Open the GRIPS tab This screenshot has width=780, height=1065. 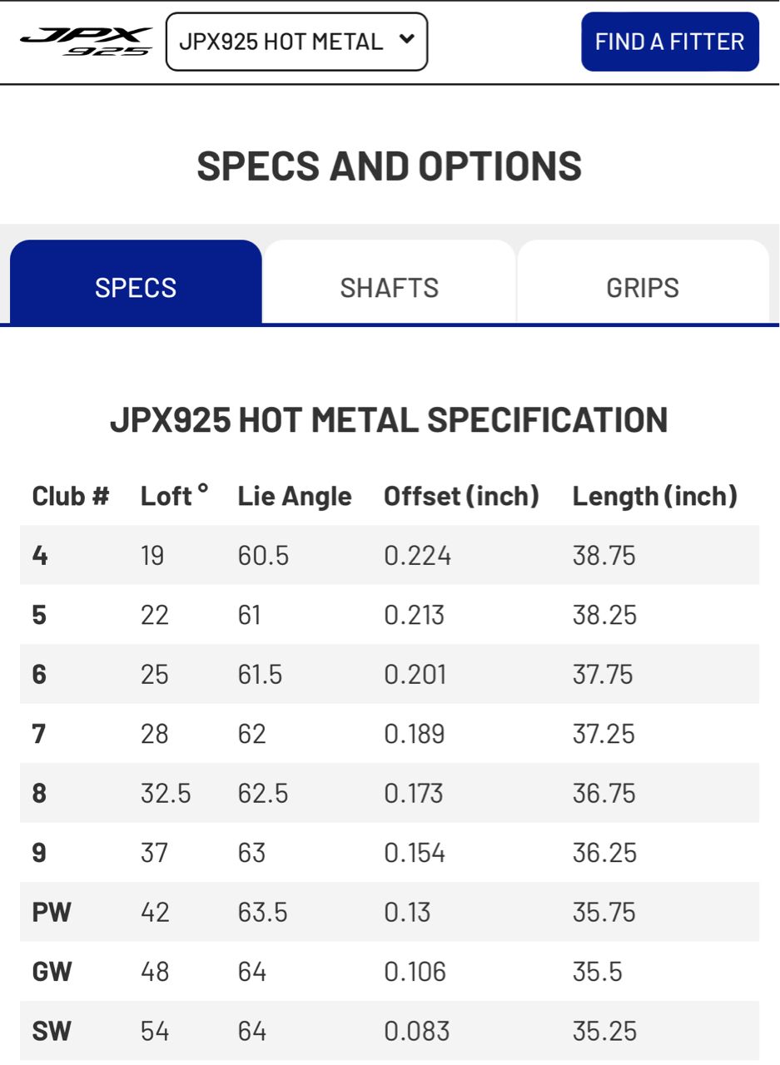click(643, 287)
